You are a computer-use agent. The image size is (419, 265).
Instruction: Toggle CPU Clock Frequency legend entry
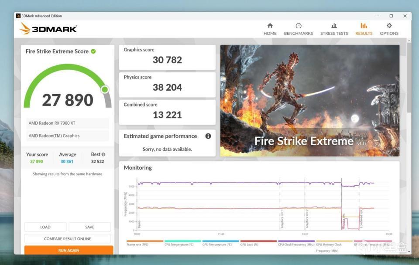(x=296, y=243)
